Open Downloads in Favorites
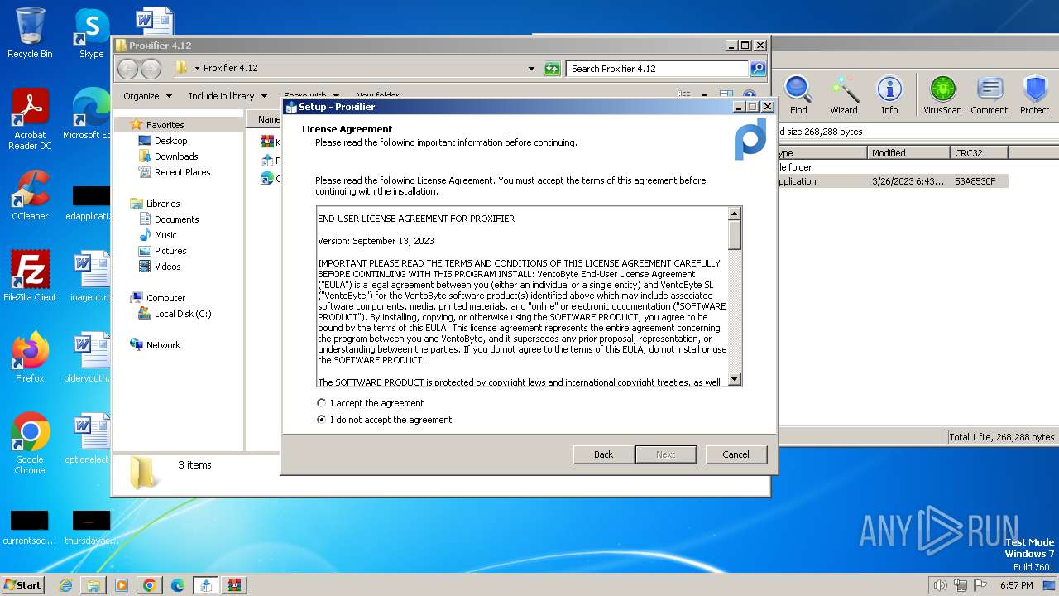 [x=176, y=156]
